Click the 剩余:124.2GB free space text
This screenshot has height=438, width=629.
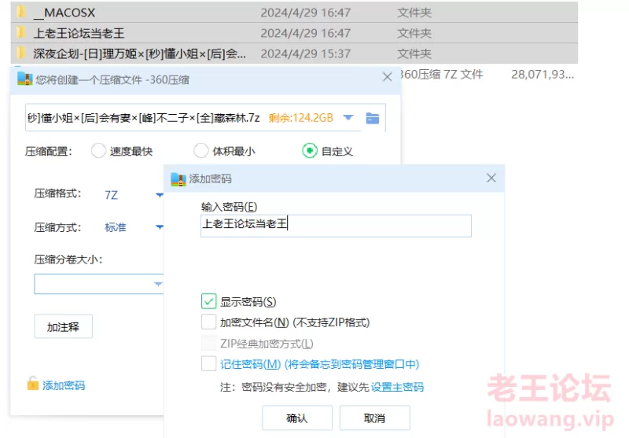pos(301,117)
